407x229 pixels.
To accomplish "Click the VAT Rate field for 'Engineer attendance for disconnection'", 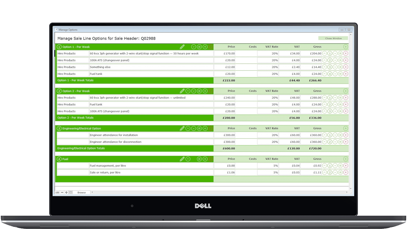I will tap(268, 142).
